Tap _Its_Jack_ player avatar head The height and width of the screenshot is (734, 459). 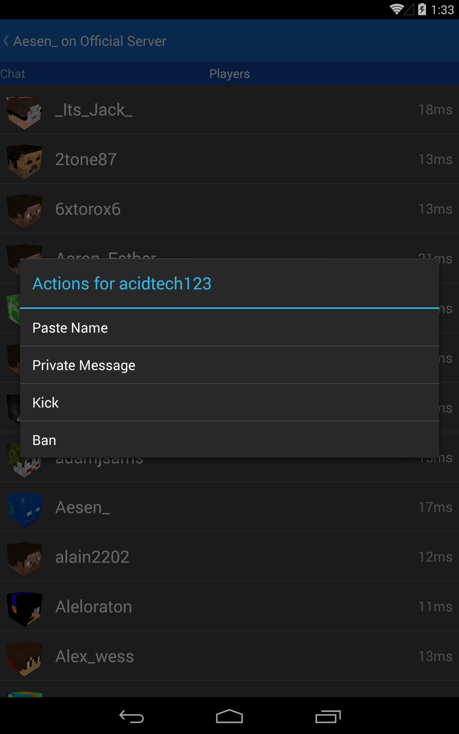coord(24,112)
